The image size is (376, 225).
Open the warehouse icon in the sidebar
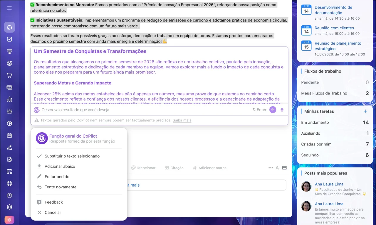point(9,136)
